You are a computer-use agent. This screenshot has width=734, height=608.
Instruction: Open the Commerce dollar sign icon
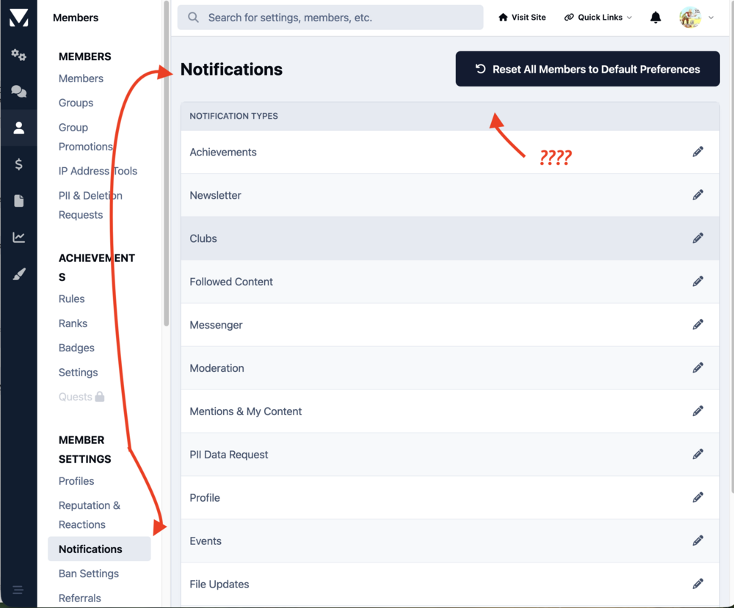coord(19,164)
